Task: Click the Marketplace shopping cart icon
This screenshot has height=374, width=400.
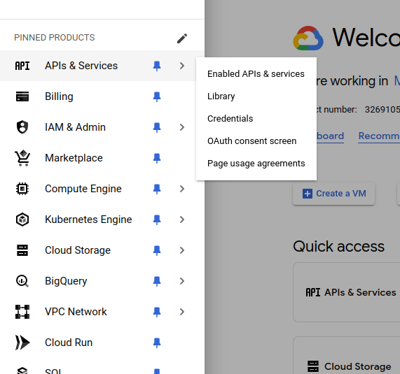Action: pos(22,158)
